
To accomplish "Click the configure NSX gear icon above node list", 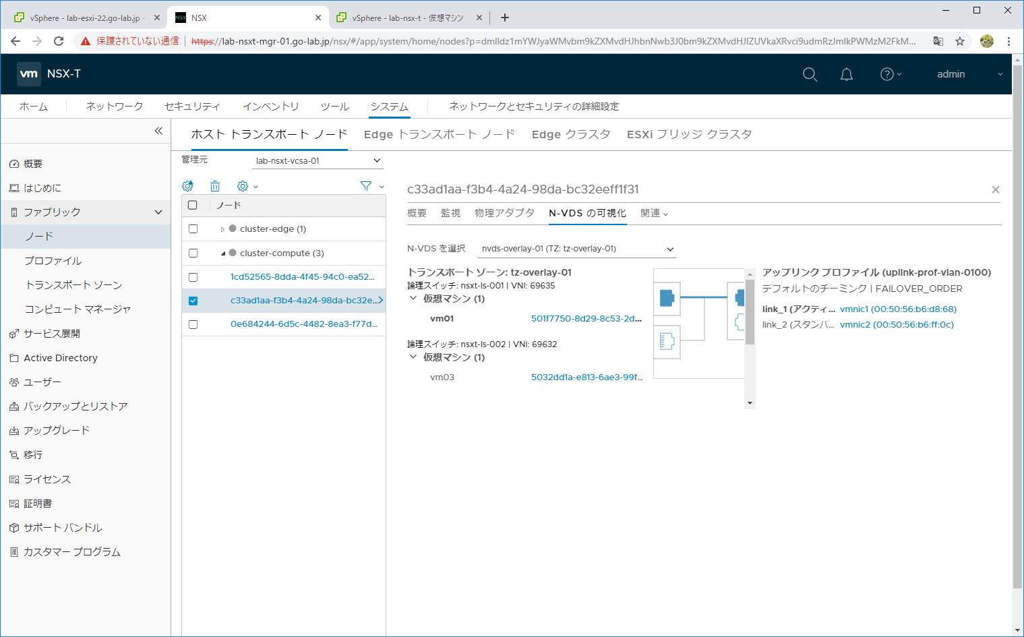I will tap(188, 186).
